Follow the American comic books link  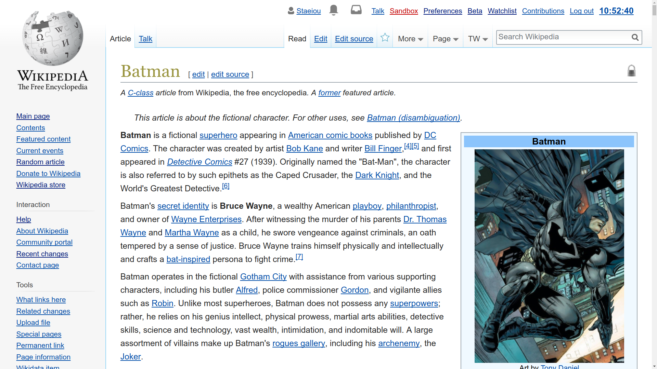coord(330,135)
